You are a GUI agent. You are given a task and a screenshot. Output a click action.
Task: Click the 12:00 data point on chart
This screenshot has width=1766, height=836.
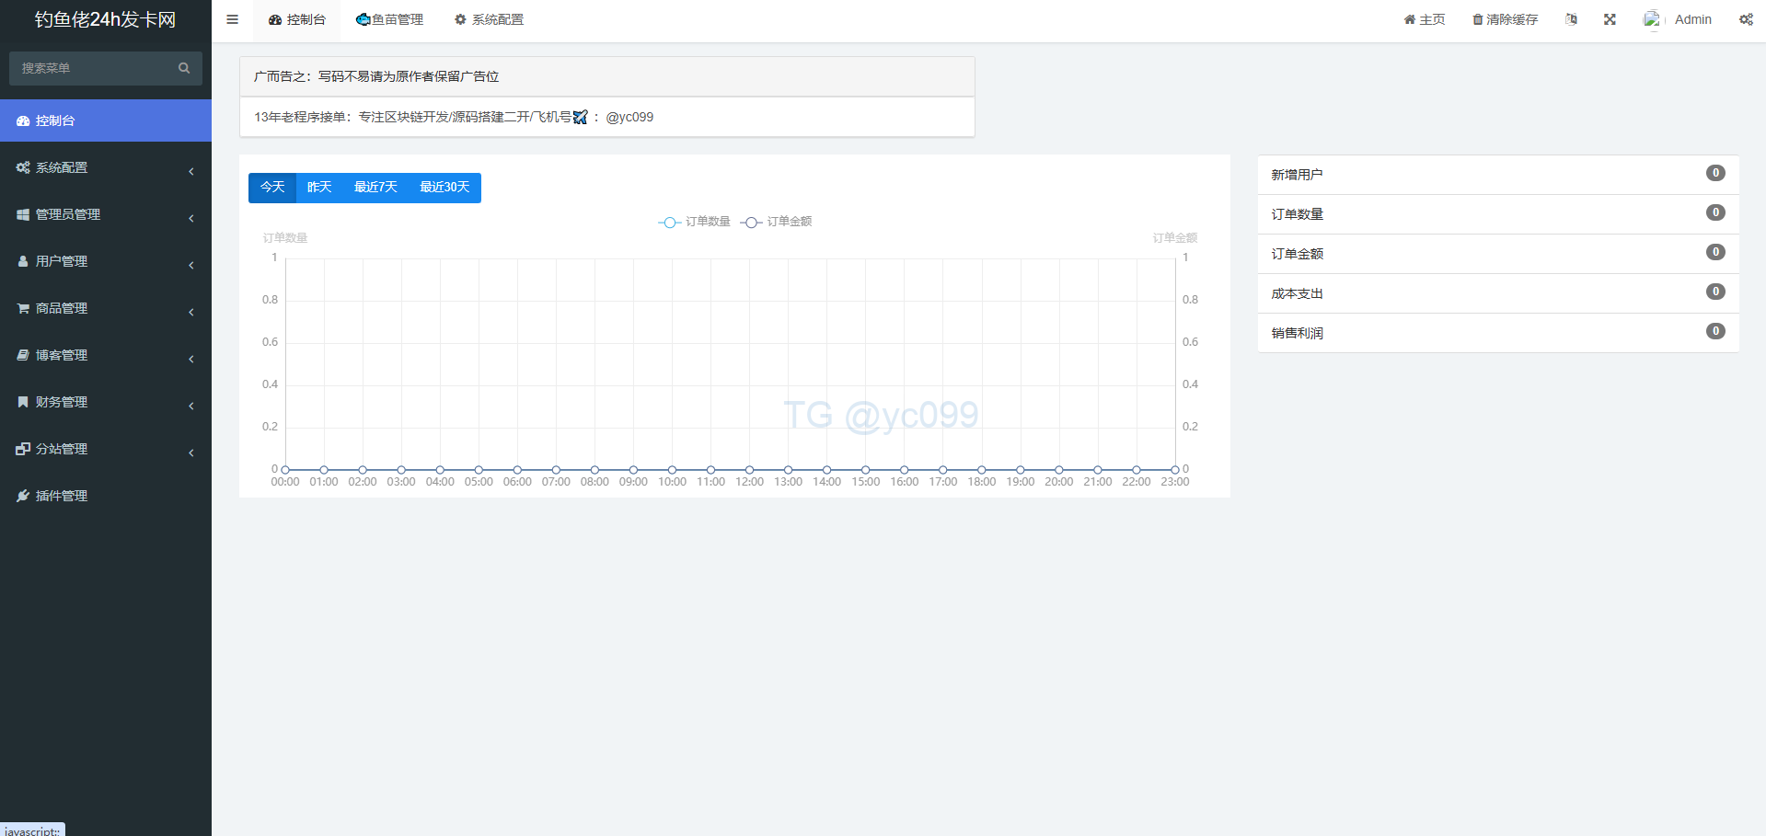click(749, 470)
